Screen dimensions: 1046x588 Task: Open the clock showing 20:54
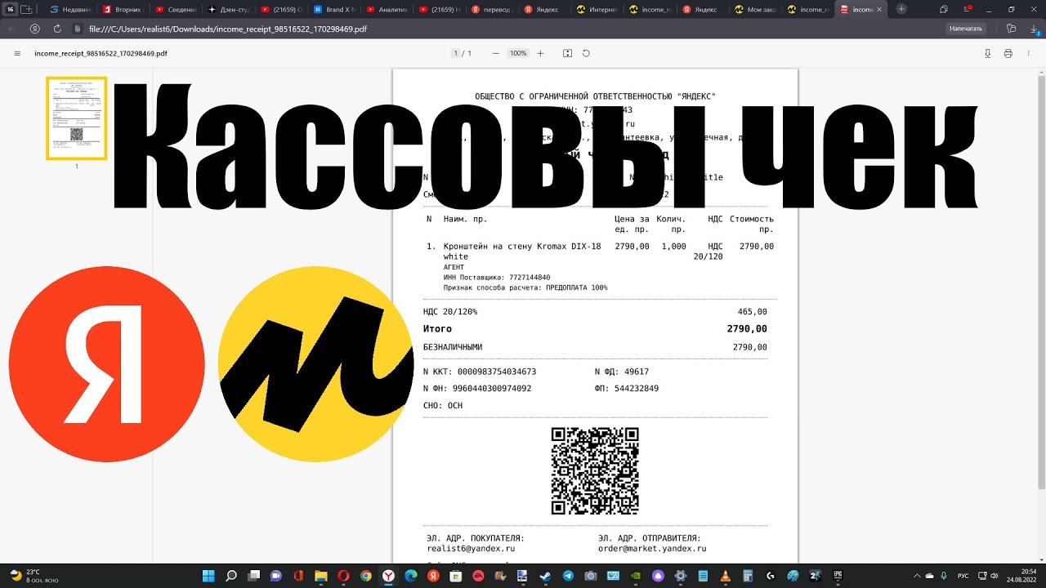click(x=1023, y=576)
